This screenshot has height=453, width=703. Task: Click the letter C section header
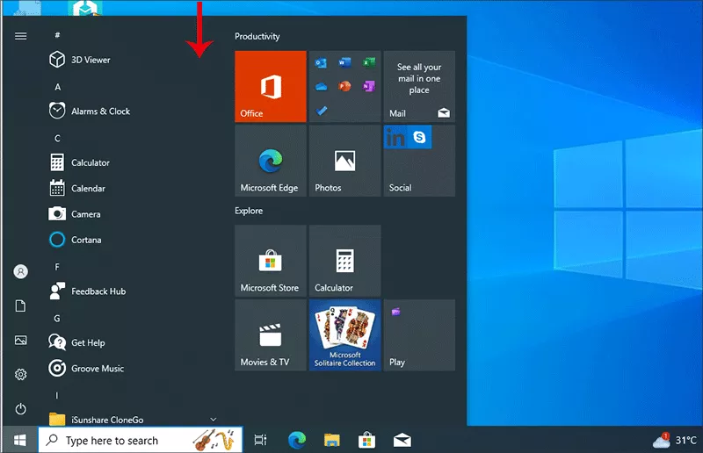pyautogui.click(x=57, y=139)
